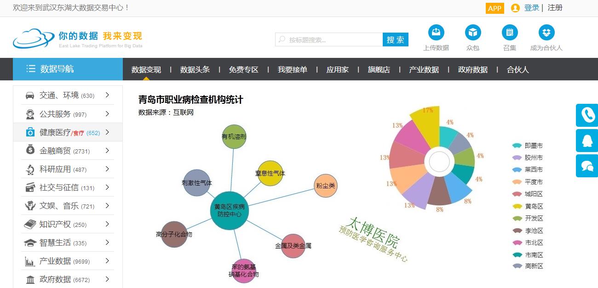Select the 众包 crowdsourcing cube icon
This screenshot has width=598, height=288.
tap(473, 32)
